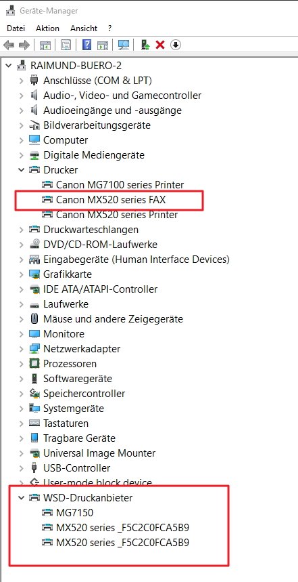This screenshot has width=298, height=582.
Task: Collapse the WSD-Druckanbieter category
Action: point(21,497)
